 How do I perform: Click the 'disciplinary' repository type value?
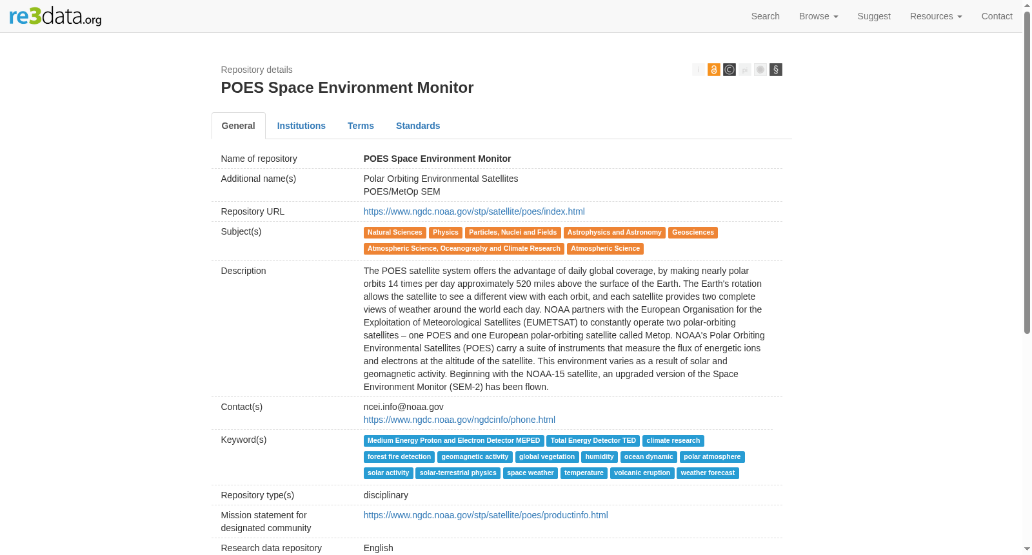click(386, 495)
